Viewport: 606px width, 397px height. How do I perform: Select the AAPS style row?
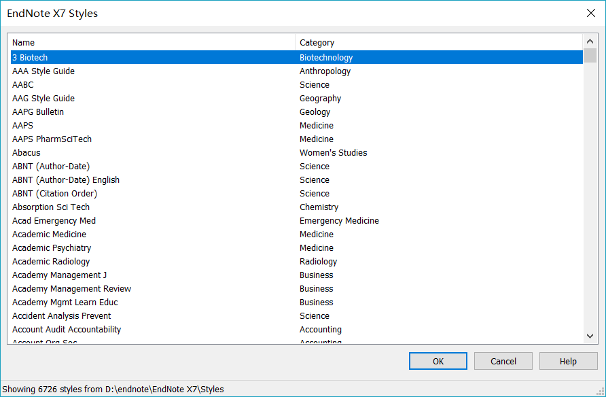tap(296, 125)
